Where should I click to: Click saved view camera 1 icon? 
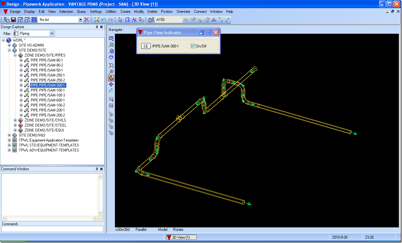click(111, 114)
